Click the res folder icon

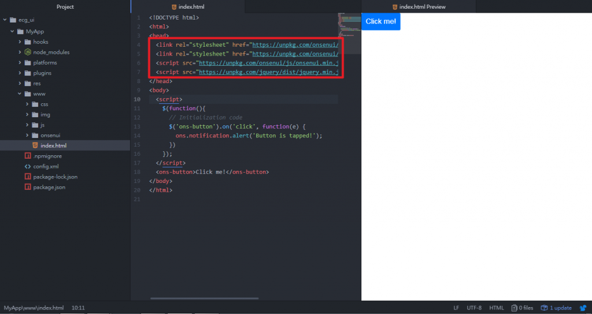click(x=28, y=83)
